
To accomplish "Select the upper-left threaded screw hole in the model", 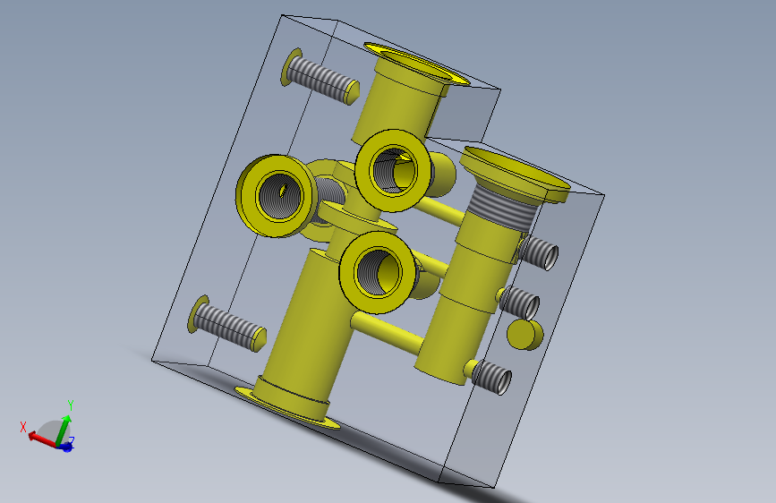I will pyautogui.click(x=320, y=78).
